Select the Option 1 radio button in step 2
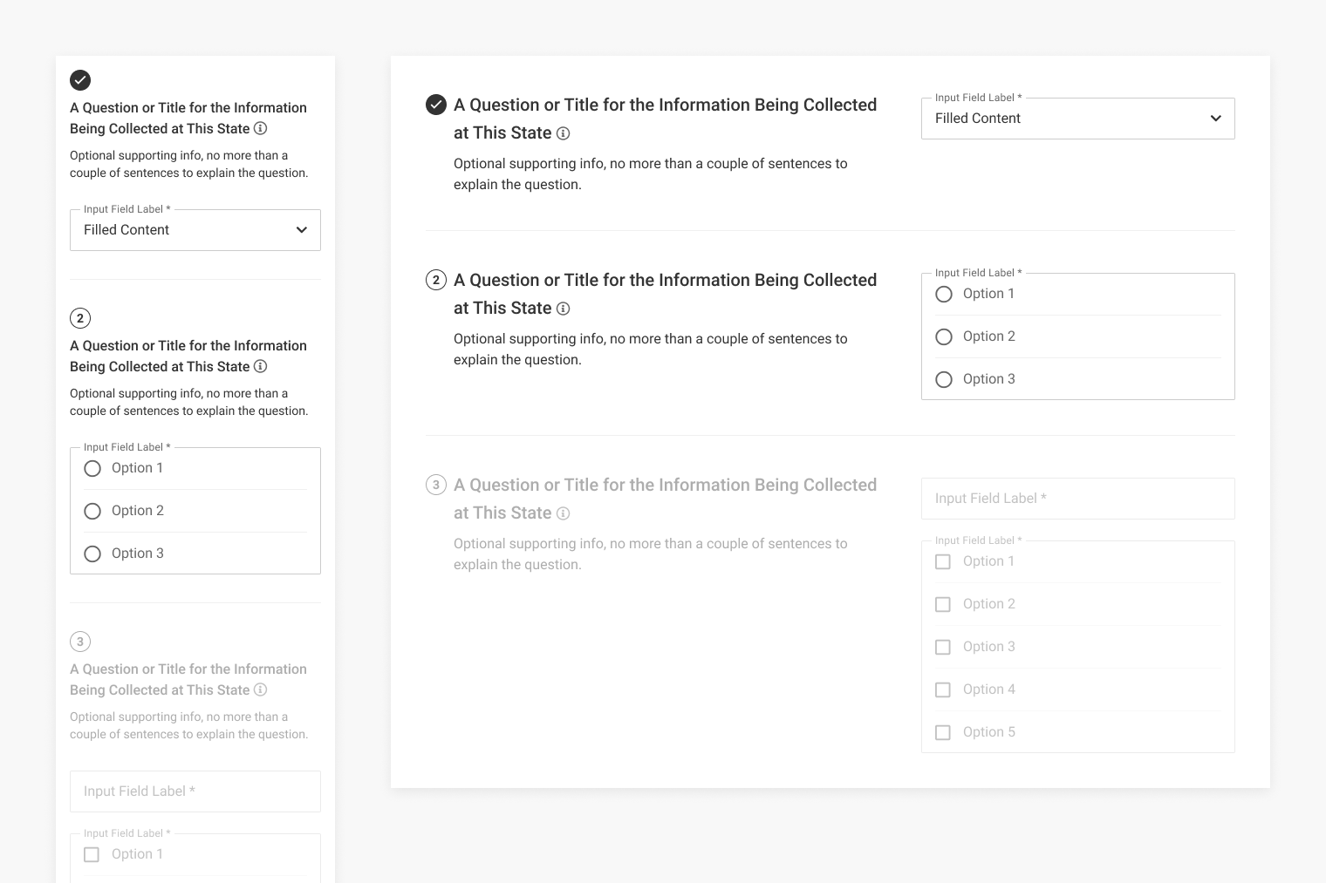The width and height of the screenshot is (1326, 883). pos(944,294)
